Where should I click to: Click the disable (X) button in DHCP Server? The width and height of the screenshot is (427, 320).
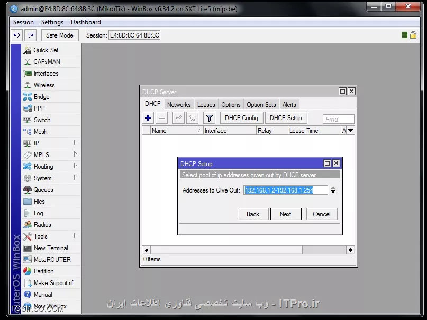(192, 118)
